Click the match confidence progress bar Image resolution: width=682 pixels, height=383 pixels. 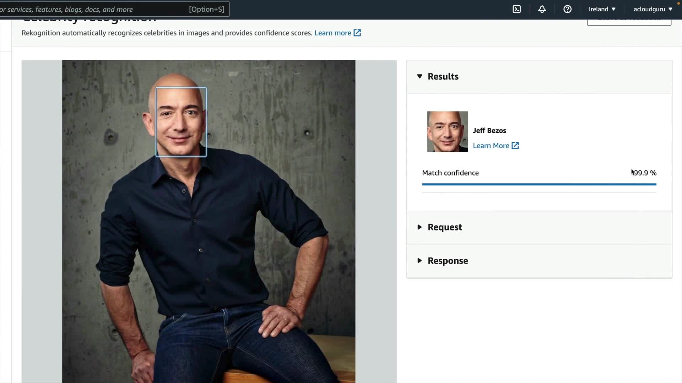tap(539, 184)
